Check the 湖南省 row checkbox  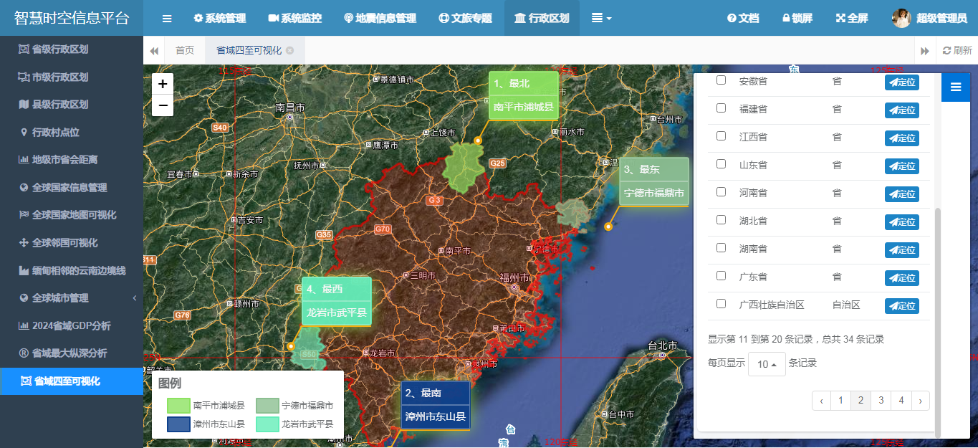click(x=721, y=248)
